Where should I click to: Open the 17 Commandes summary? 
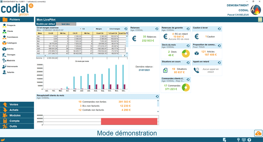point(172,86)
